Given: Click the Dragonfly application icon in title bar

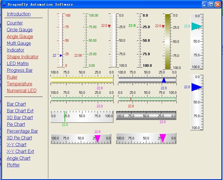Looking at the screenshot, I should coord(4,4).
